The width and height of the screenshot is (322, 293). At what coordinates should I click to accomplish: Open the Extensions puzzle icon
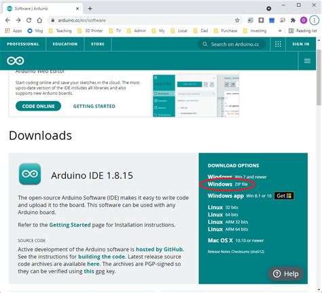[x=293, y=20]
